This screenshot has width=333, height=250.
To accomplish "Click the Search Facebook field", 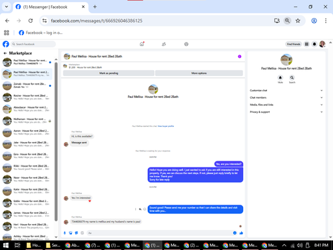I will (x=33, y=44).
